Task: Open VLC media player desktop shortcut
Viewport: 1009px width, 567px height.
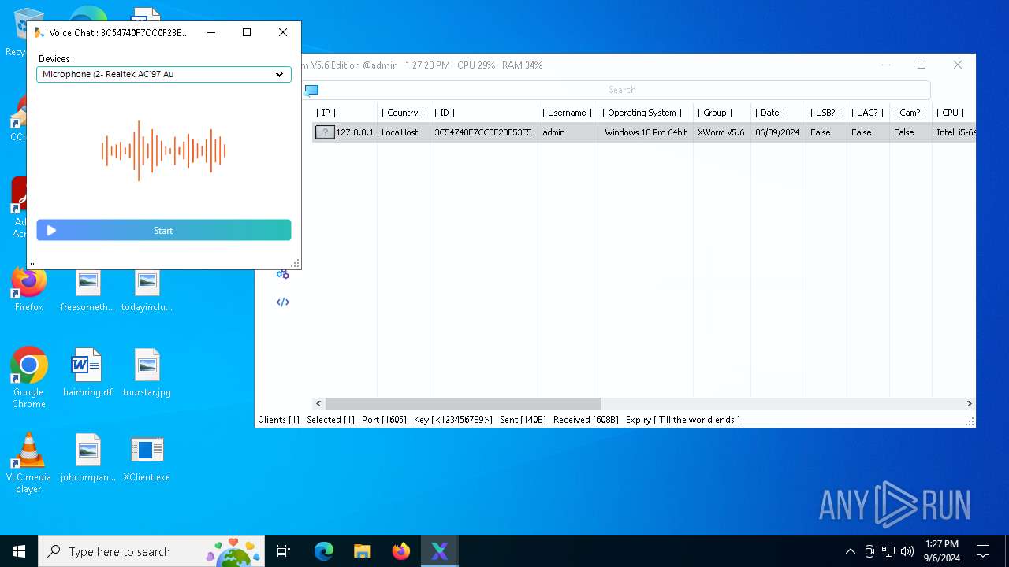Action: [28, 463]
